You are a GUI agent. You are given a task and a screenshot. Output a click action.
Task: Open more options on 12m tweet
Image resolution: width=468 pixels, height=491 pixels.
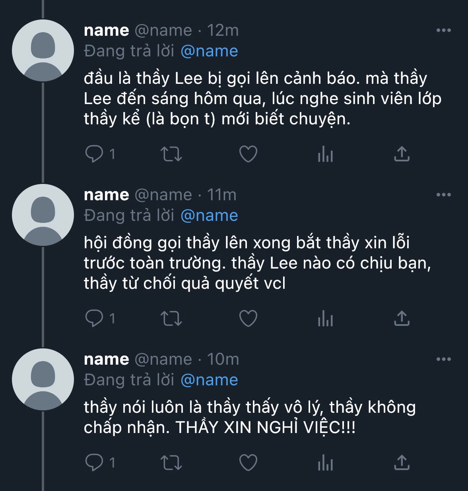pos(443,30)
